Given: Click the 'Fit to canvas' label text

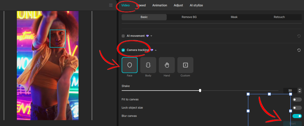Looking at the screenshot, I should tap(130, 100).
